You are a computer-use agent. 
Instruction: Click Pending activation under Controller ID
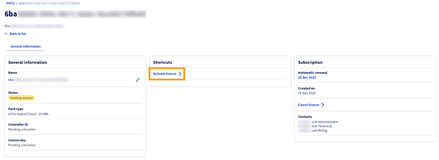tap(22, 129)
